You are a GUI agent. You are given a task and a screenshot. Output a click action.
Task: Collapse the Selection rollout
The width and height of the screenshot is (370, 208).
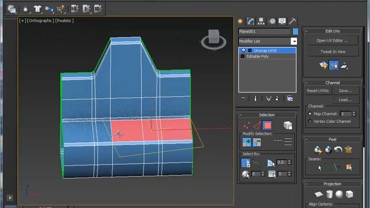tap(240, 115)
